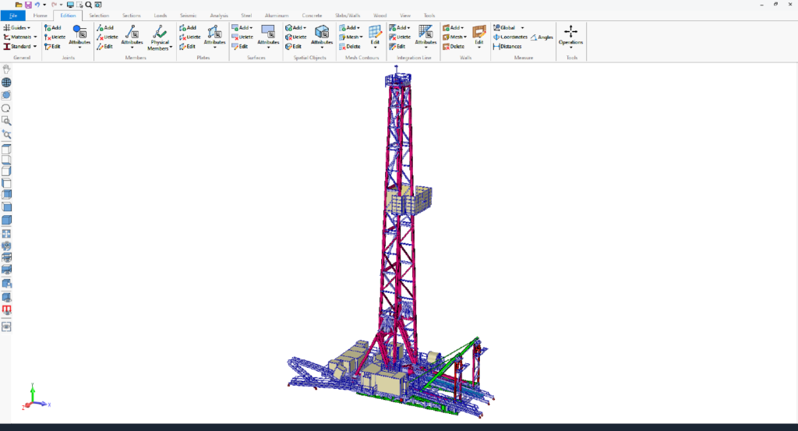Switch to the Loads tab
798x431 pixels.
(161, 16)
